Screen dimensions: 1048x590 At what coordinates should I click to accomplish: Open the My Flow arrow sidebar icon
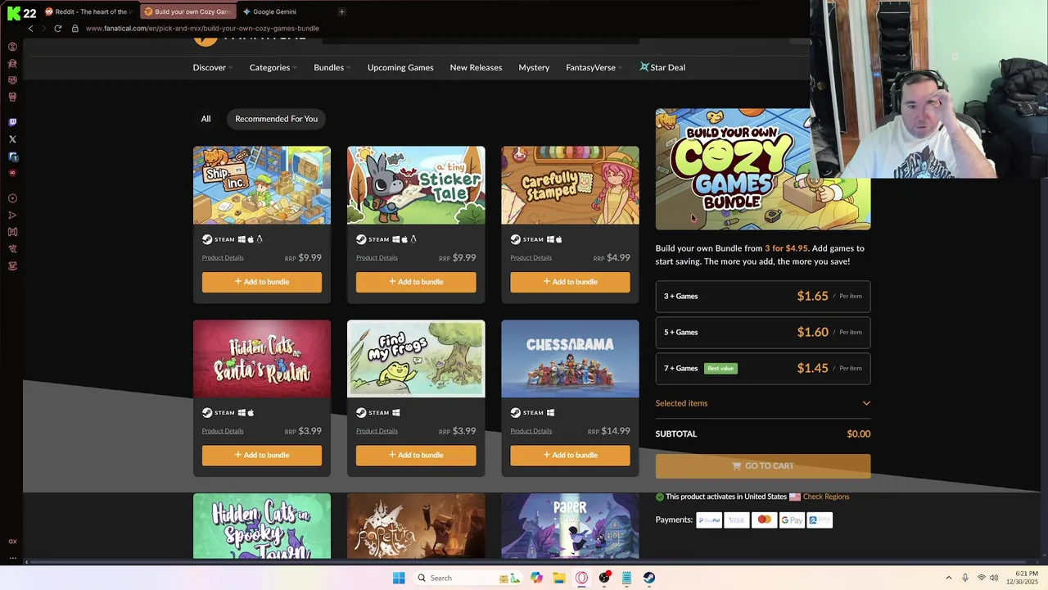(x=12, y=216)
